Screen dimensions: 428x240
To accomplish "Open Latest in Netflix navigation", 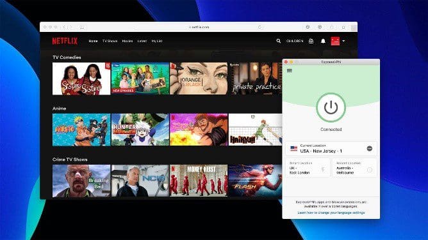I will 142,41.
